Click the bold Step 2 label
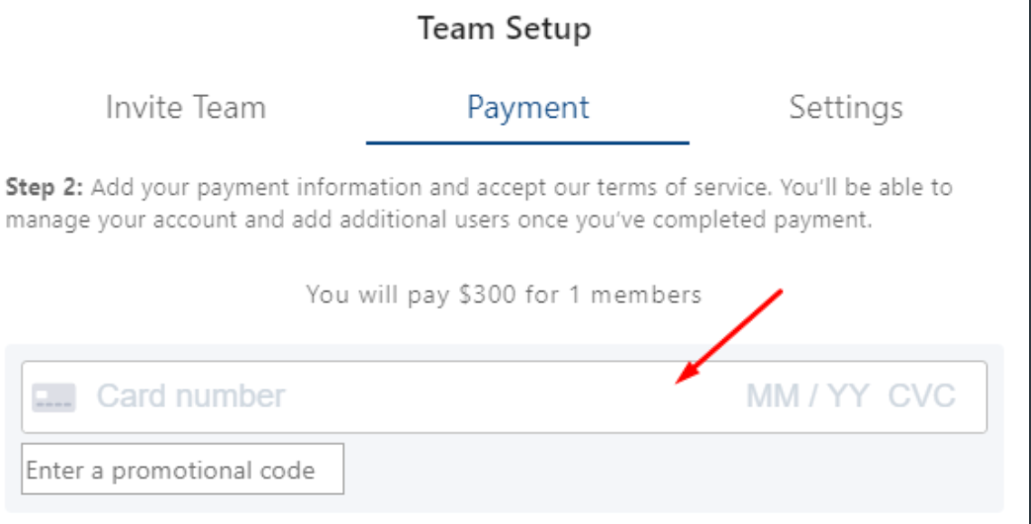Image resolution: width=1031 pixels, height=524 pixels. tap(45, 188)
